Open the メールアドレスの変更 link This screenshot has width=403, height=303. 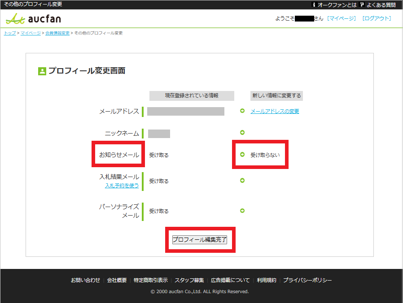tap(275, 111)
